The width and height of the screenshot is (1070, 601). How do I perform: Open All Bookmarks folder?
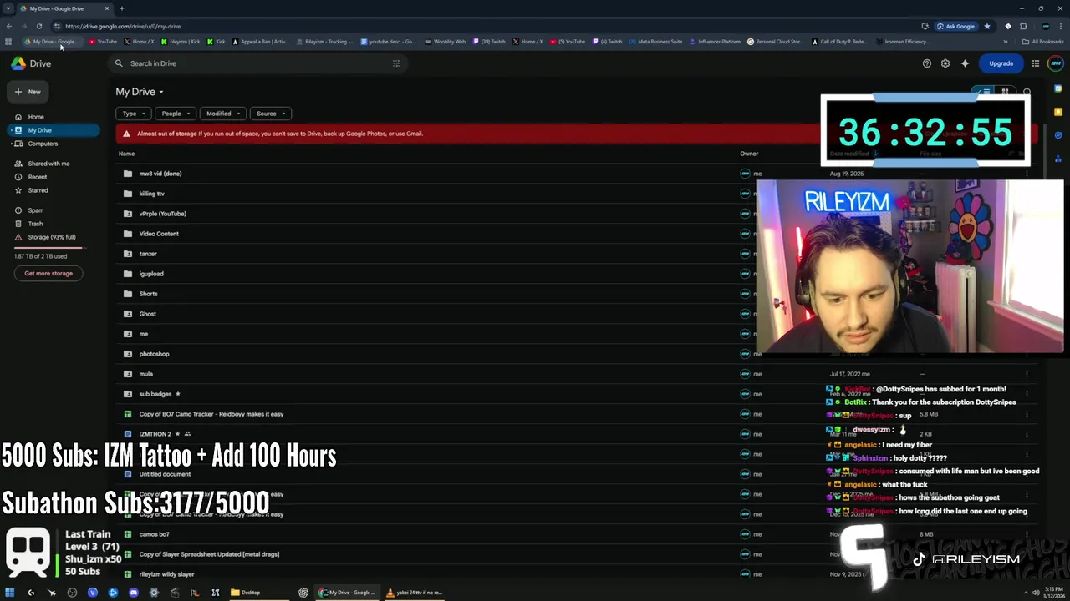(1042, 42)
